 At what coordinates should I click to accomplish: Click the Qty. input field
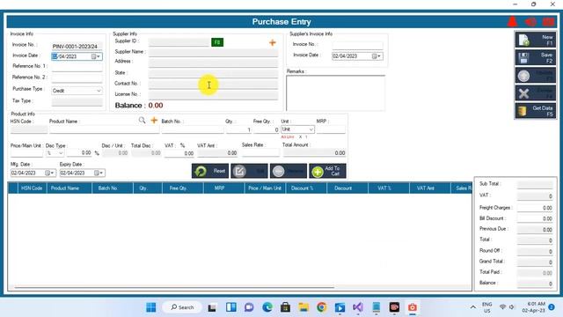[238, 129]
